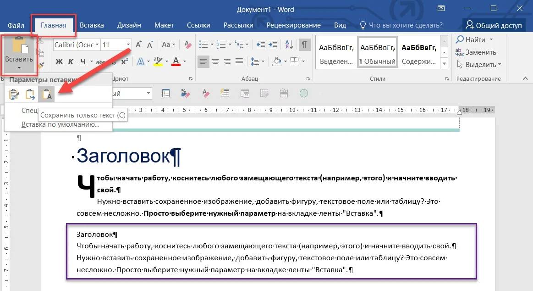Apply yellow text highlight color
Image resolution: width=533 pixels, height=291 pixels.
[158, 62]
